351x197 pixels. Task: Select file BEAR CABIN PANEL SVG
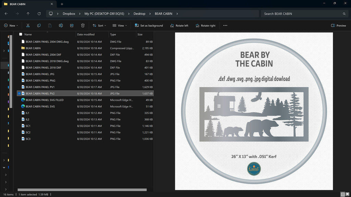pos(85,106)
